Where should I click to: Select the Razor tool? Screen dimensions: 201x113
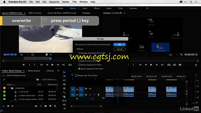[64, 97]
